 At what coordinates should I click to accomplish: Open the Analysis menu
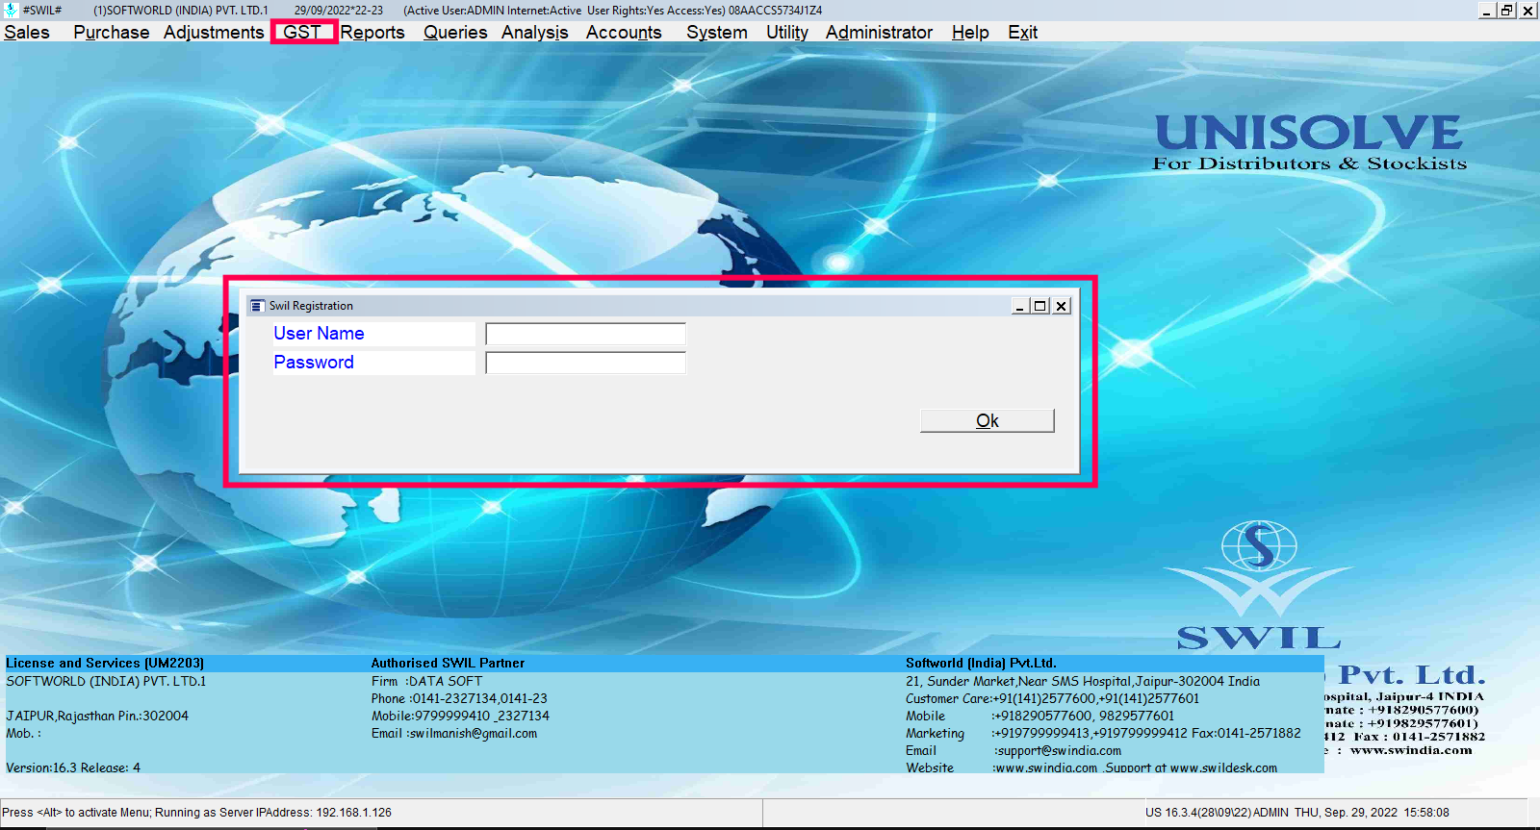coord(534,32)
